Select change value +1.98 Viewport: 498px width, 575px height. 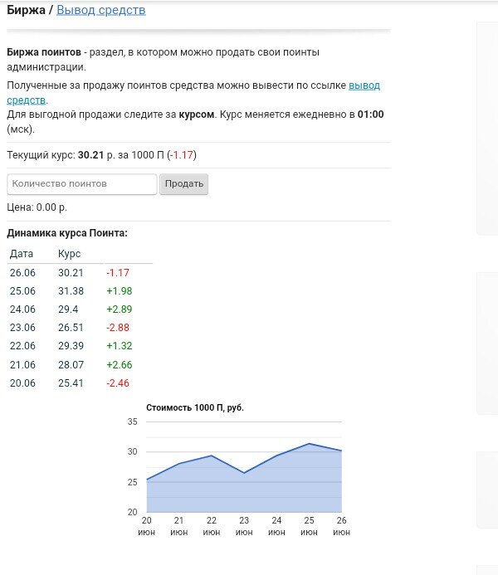[120, 291]
